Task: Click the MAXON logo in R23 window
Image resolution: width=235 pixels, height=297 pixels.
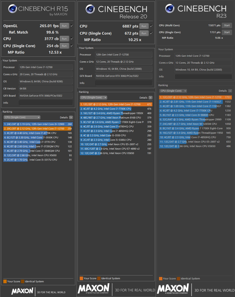Action: click(x=173, y=289)
